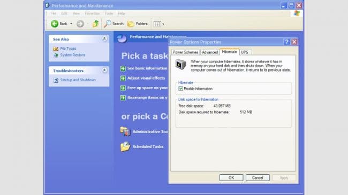Click the window icon in title bar
348x195 pixels.
point(47,5)
